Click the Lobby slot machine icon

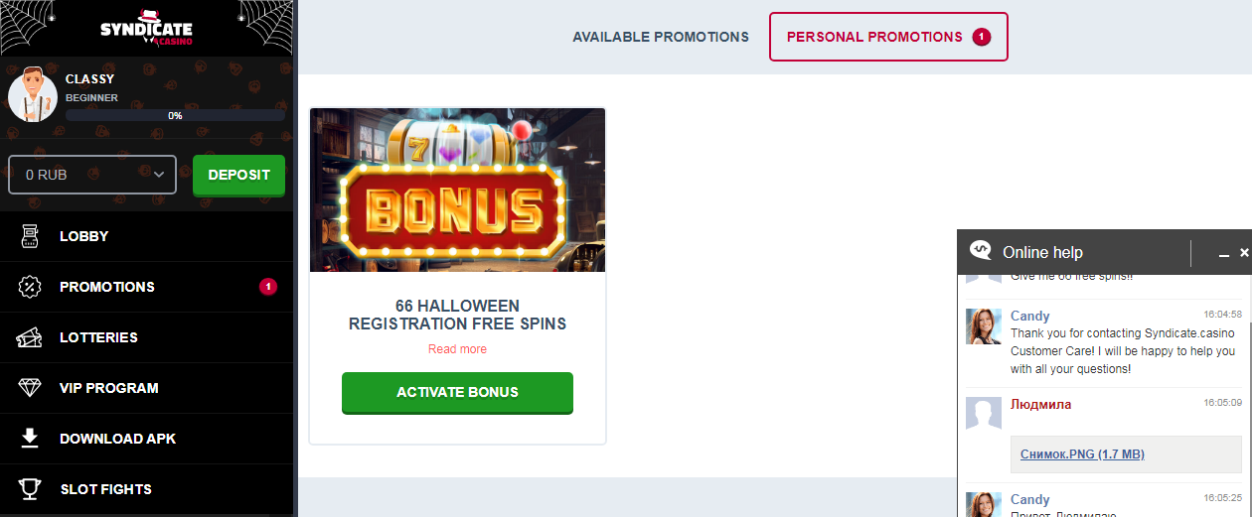[x=30, y=236]
